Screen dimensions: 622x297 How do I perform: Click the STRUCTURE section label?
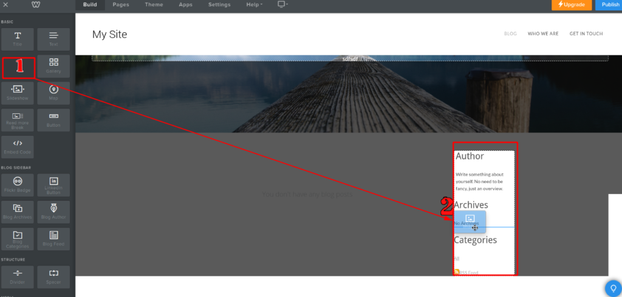pos(13,260)
